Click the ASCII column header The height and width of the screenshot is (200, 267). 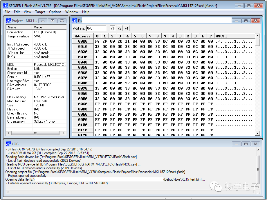pyautogui.click(x=234, y=36)
